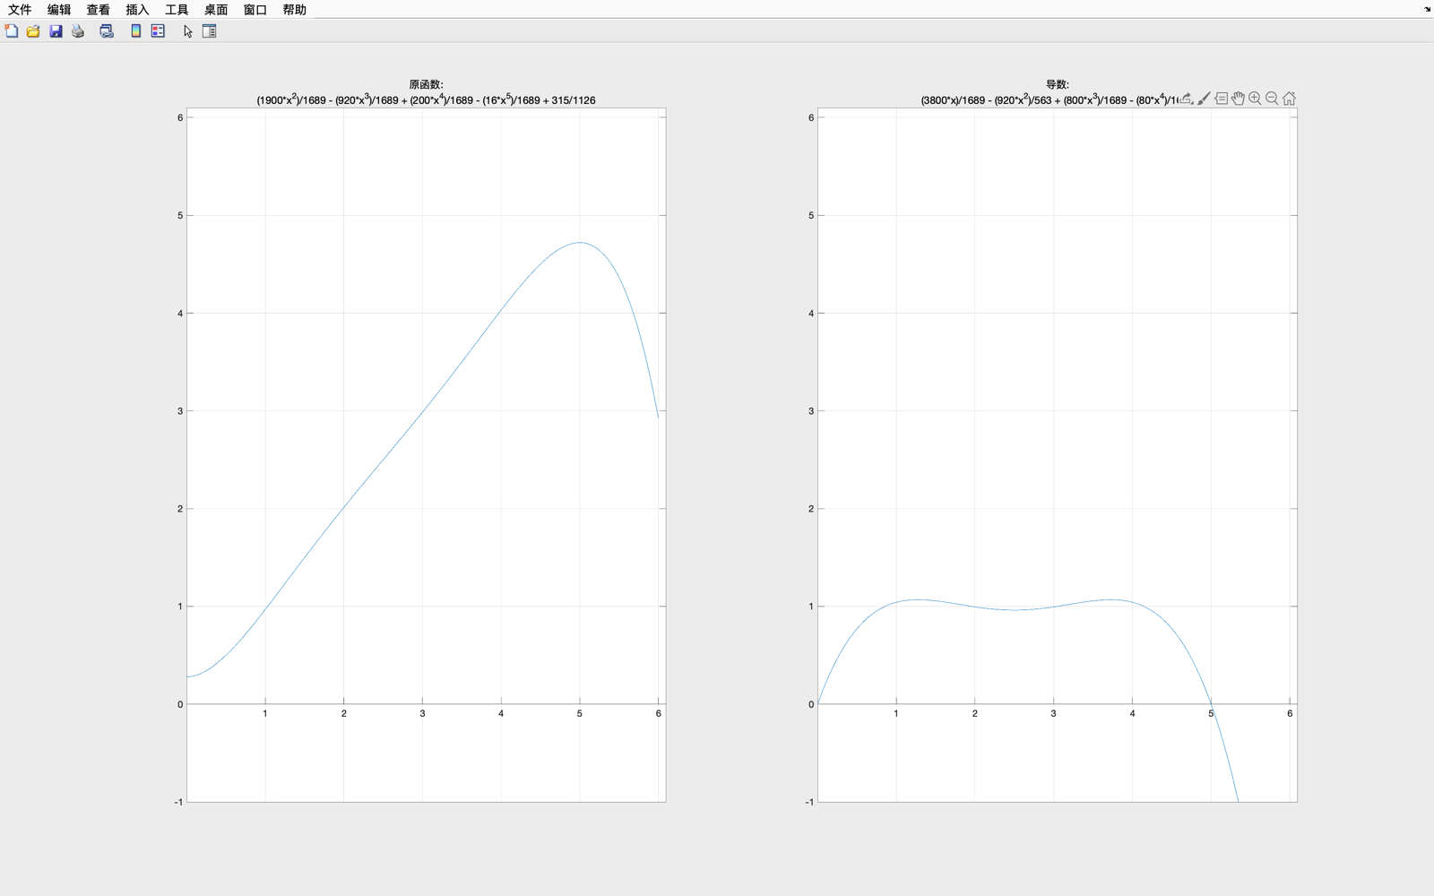Activate the Edit Plot arrow tool
The height and width of the screenshot is (896, 1434).
[187, 31]
